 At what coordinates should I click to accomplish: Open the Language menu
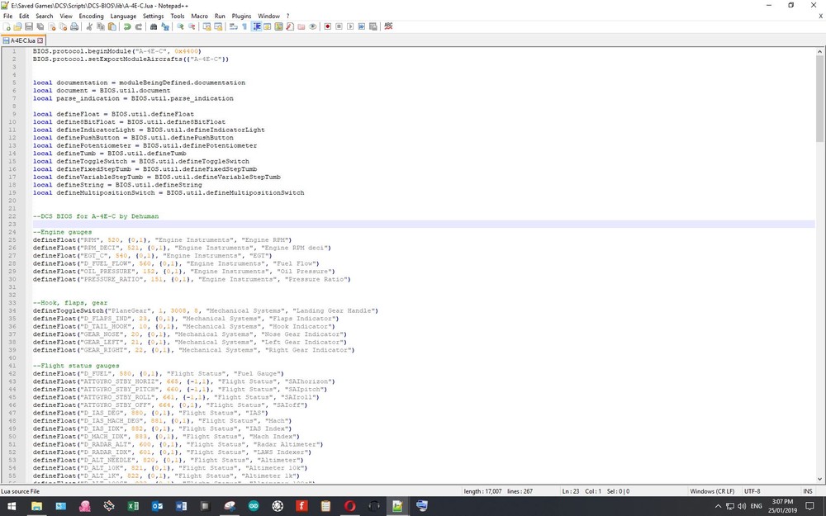tap(123, 16)
